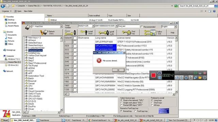Select TIA Portal folder in tree
The height and width of the screenshot is (122, 218).
(x=33, y=66)
